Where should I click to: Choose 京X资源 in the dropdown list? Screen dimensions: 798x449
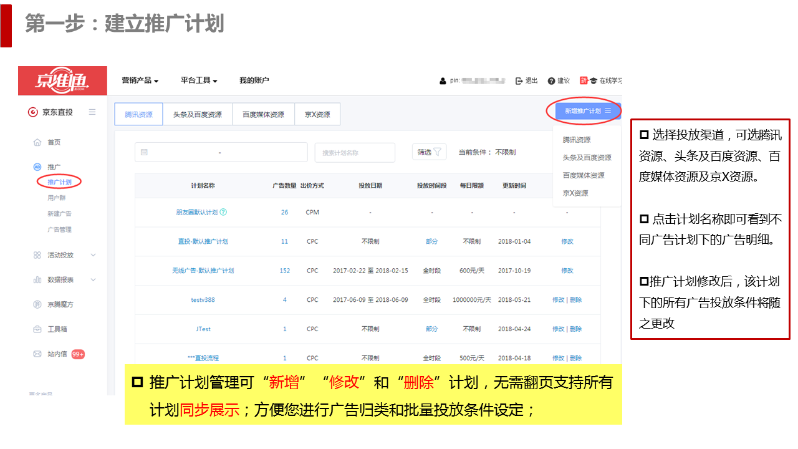(x=575, y=193)
